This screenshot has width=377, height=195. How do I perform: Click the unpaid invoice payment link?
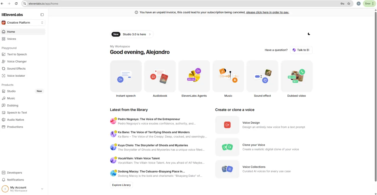click(267, 12)
